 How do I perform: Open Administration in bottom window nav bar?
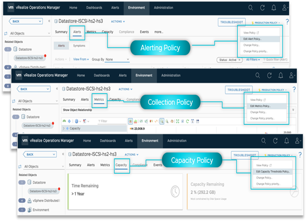(177, 141)
